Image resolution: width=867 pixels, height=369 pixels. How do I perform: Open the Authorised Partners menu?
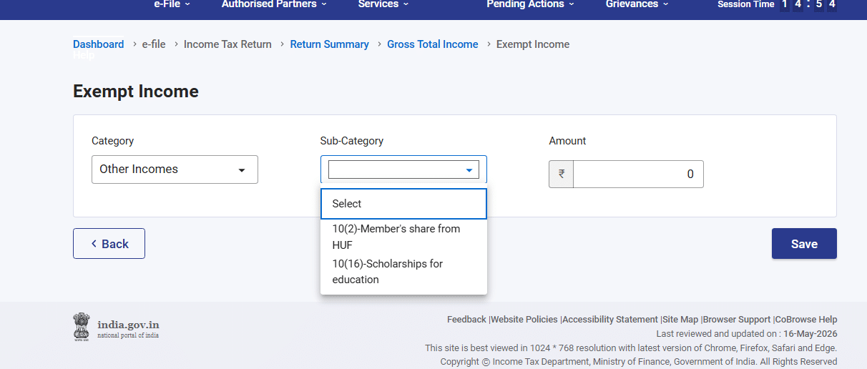click(x=274, y=4)
